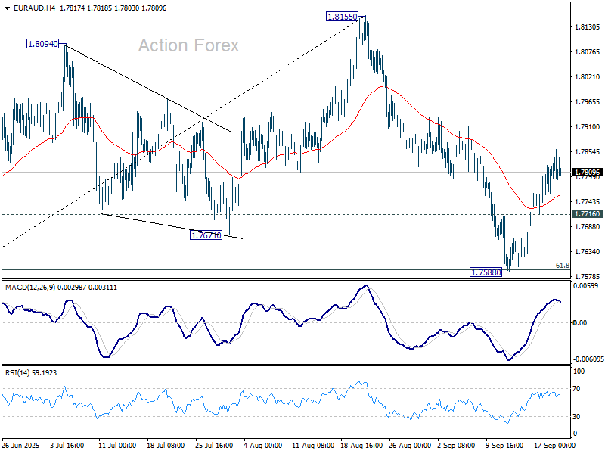Click the current price tag 1.78096

586,173
